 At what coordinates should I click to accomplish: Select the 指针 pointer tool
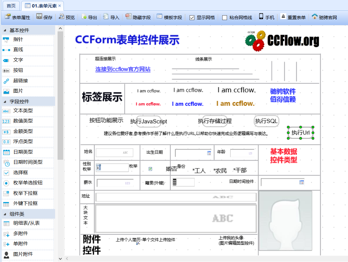click(x=6, y=40)
